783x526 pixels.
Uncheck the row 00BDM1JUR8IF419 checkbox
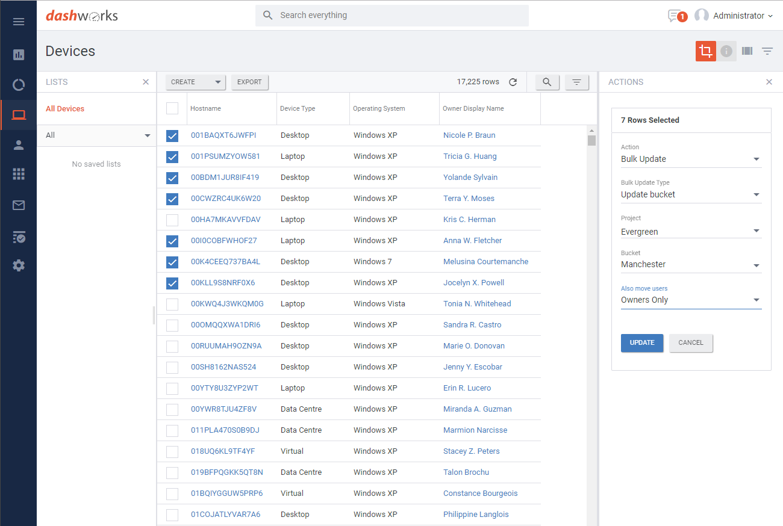(x=172, y=178)
